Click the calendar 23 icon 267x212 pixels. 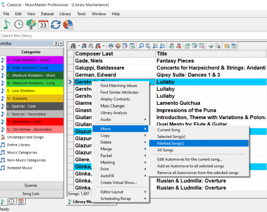pyautogui.click(x=43, y=24)
